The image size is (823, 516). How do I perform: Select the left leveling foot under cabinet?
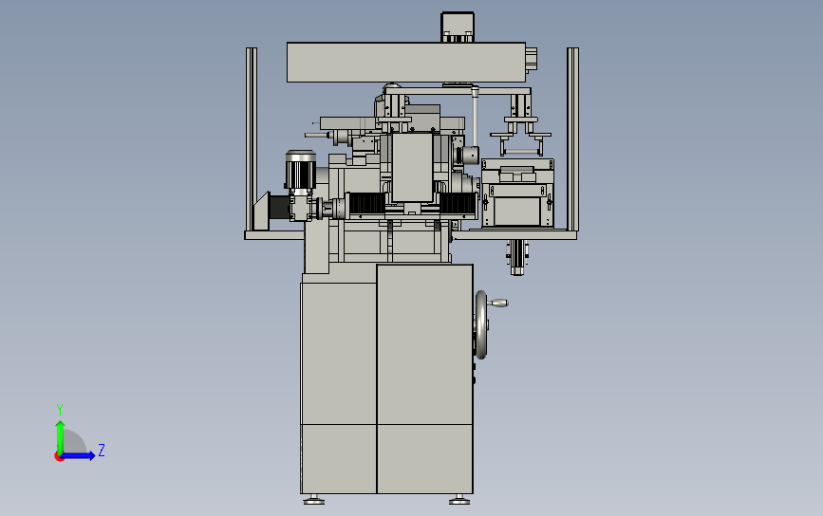pyautogui.click(x=314, y=499)
